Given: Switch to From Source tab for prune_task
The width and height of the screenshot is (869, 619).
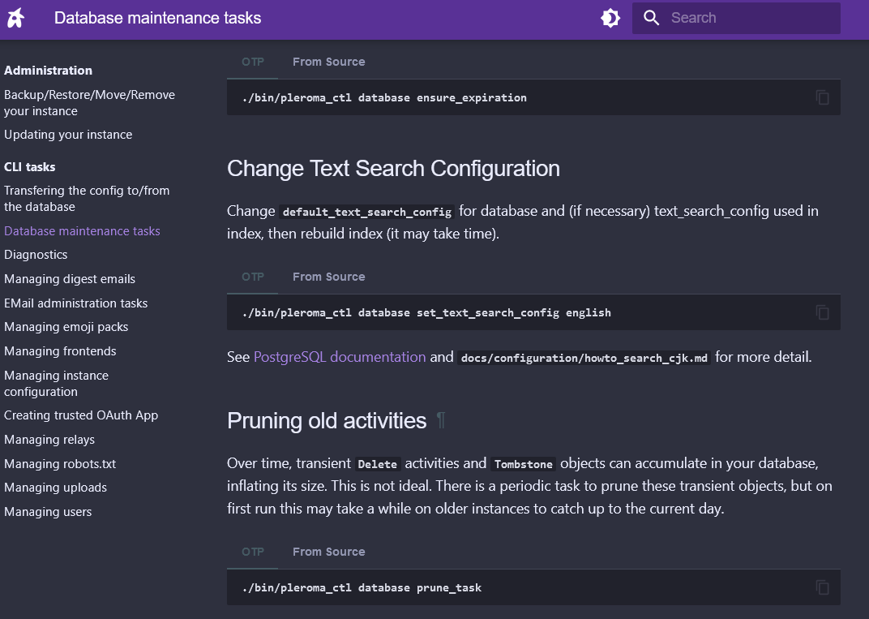Looking at the screenshot, I should tap(328, 552).
